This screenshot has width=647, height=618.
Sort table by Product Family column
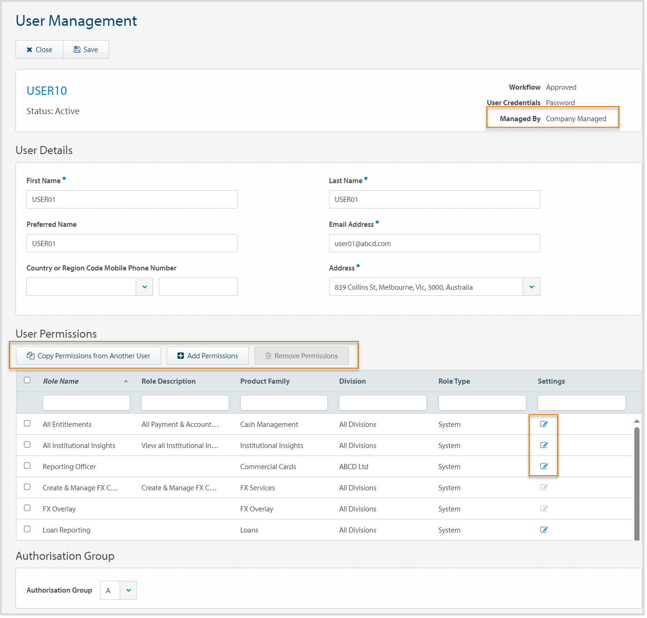tap(265, 381)
